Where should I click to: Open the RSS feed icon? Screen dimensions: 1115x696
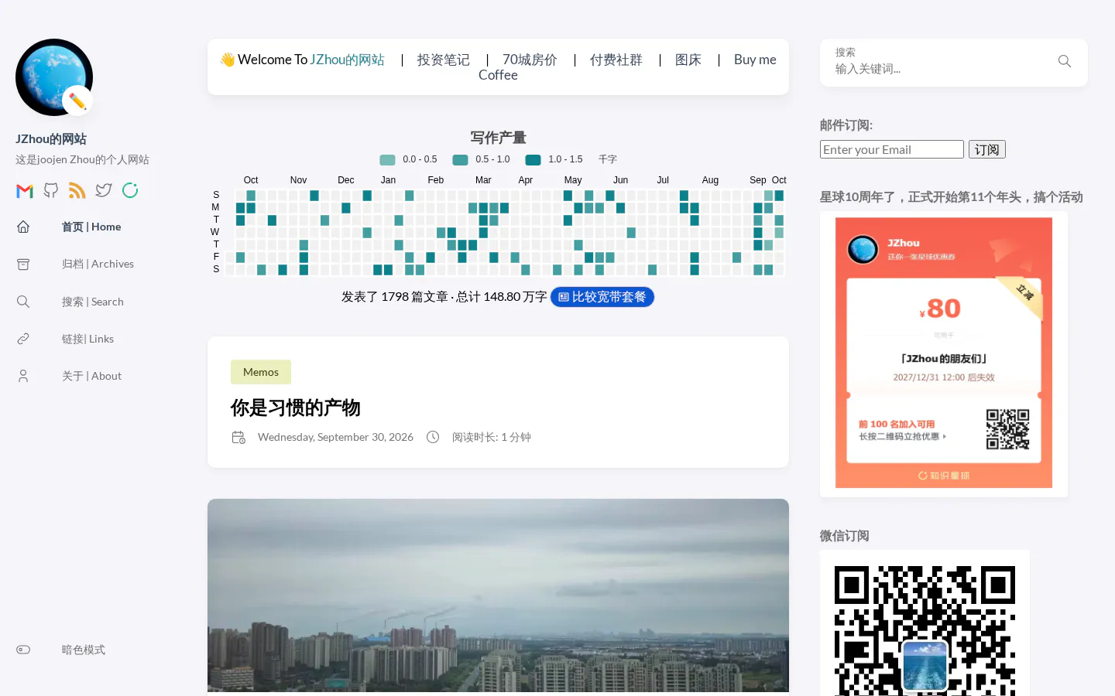(77, 190)
